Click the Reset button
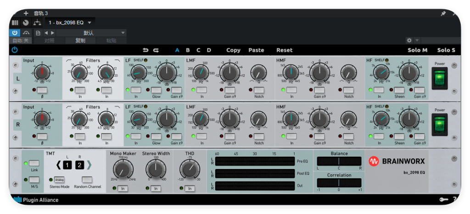The height and width of the screenshot is (214, 470). coord(285,50)
